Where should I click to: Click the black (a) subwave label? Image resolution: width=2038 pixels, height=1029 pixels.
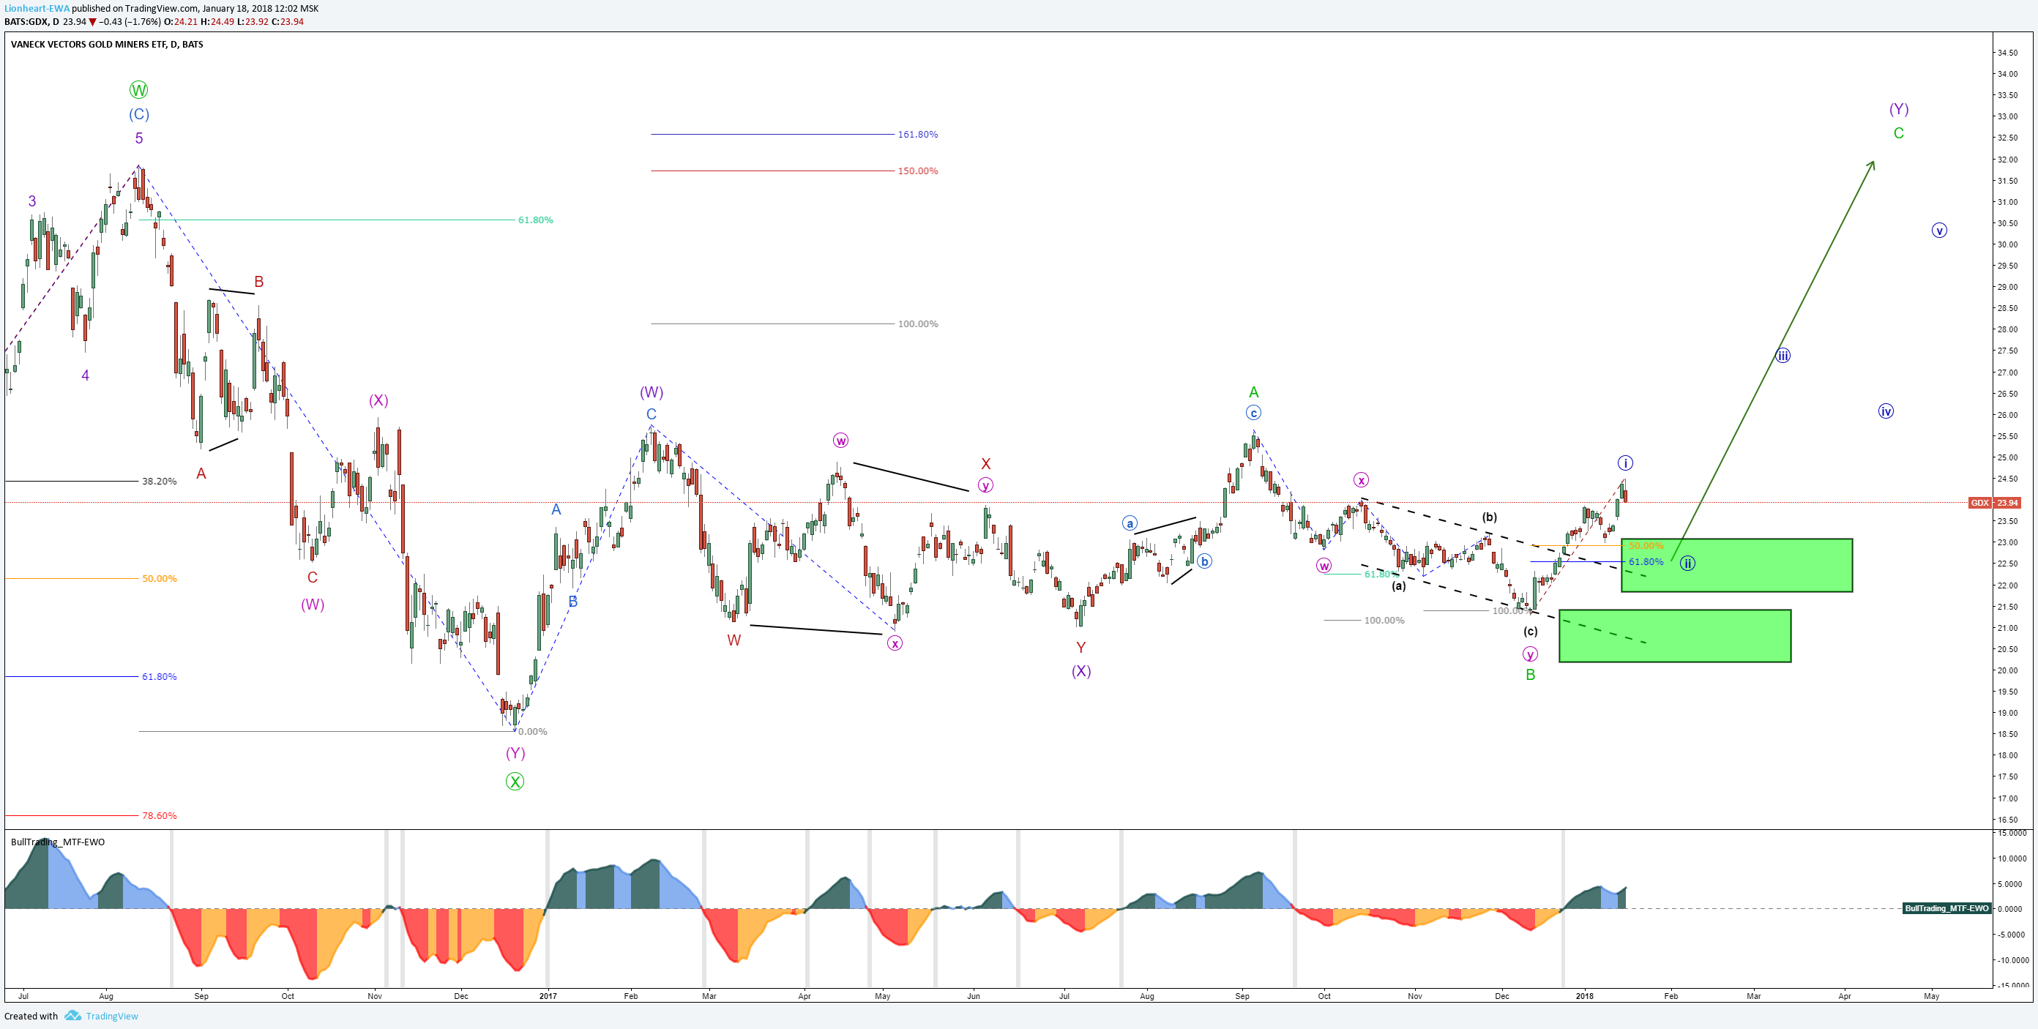pos(1399,586)
